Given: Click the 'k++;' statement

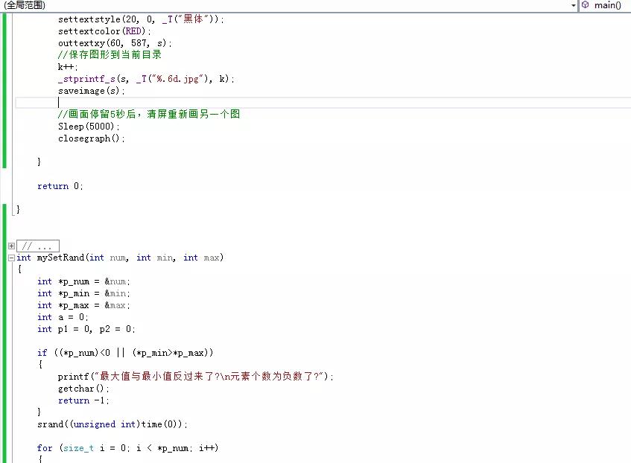Looking at the screenshot, I should 68,67.
